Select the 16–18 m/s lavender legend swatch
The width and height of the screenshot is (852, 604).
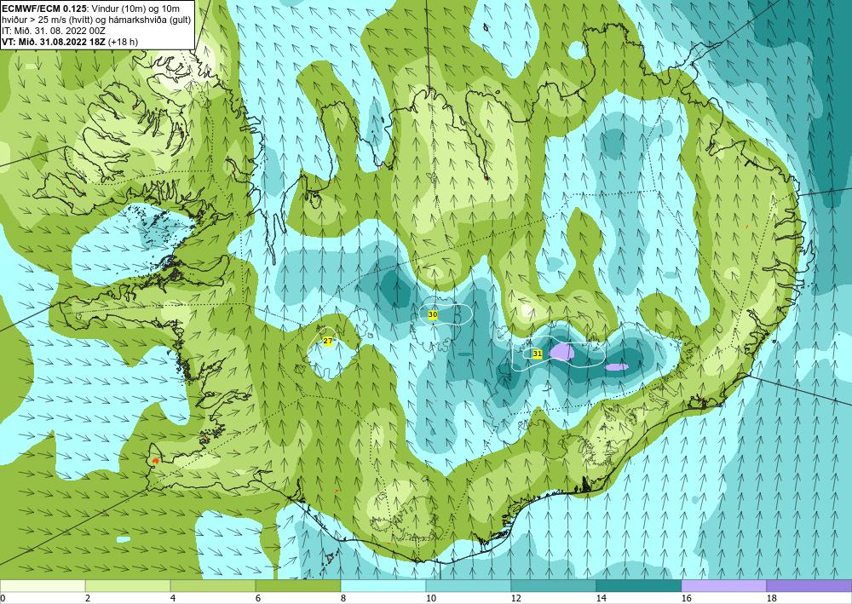[x=723, y=586]
